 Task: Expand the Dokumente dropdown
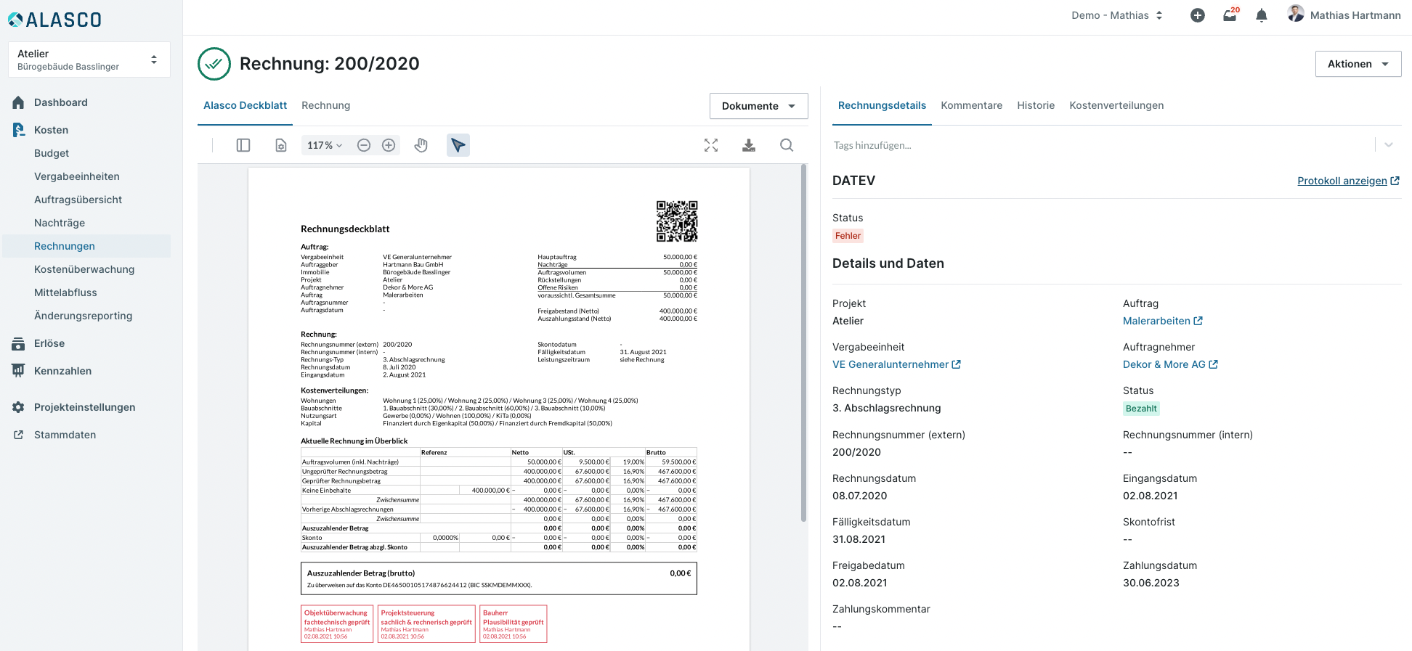point(758,106)
